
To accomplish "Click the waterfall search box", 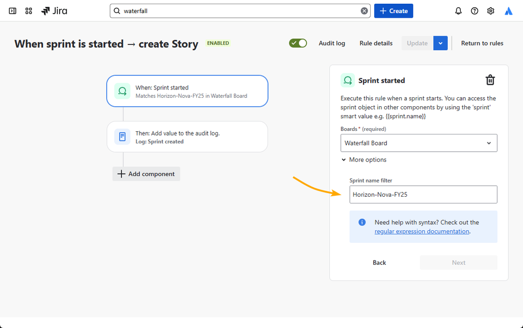I will point(240,11).
